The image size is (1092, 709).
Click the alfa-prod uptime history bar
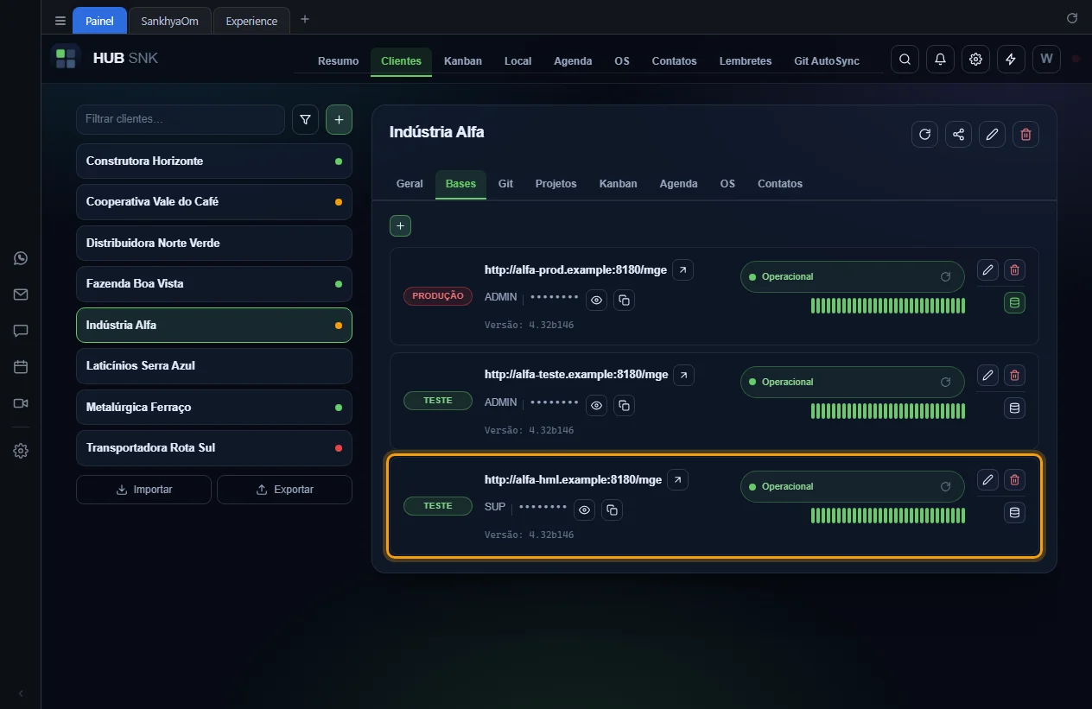click(888, 306)
